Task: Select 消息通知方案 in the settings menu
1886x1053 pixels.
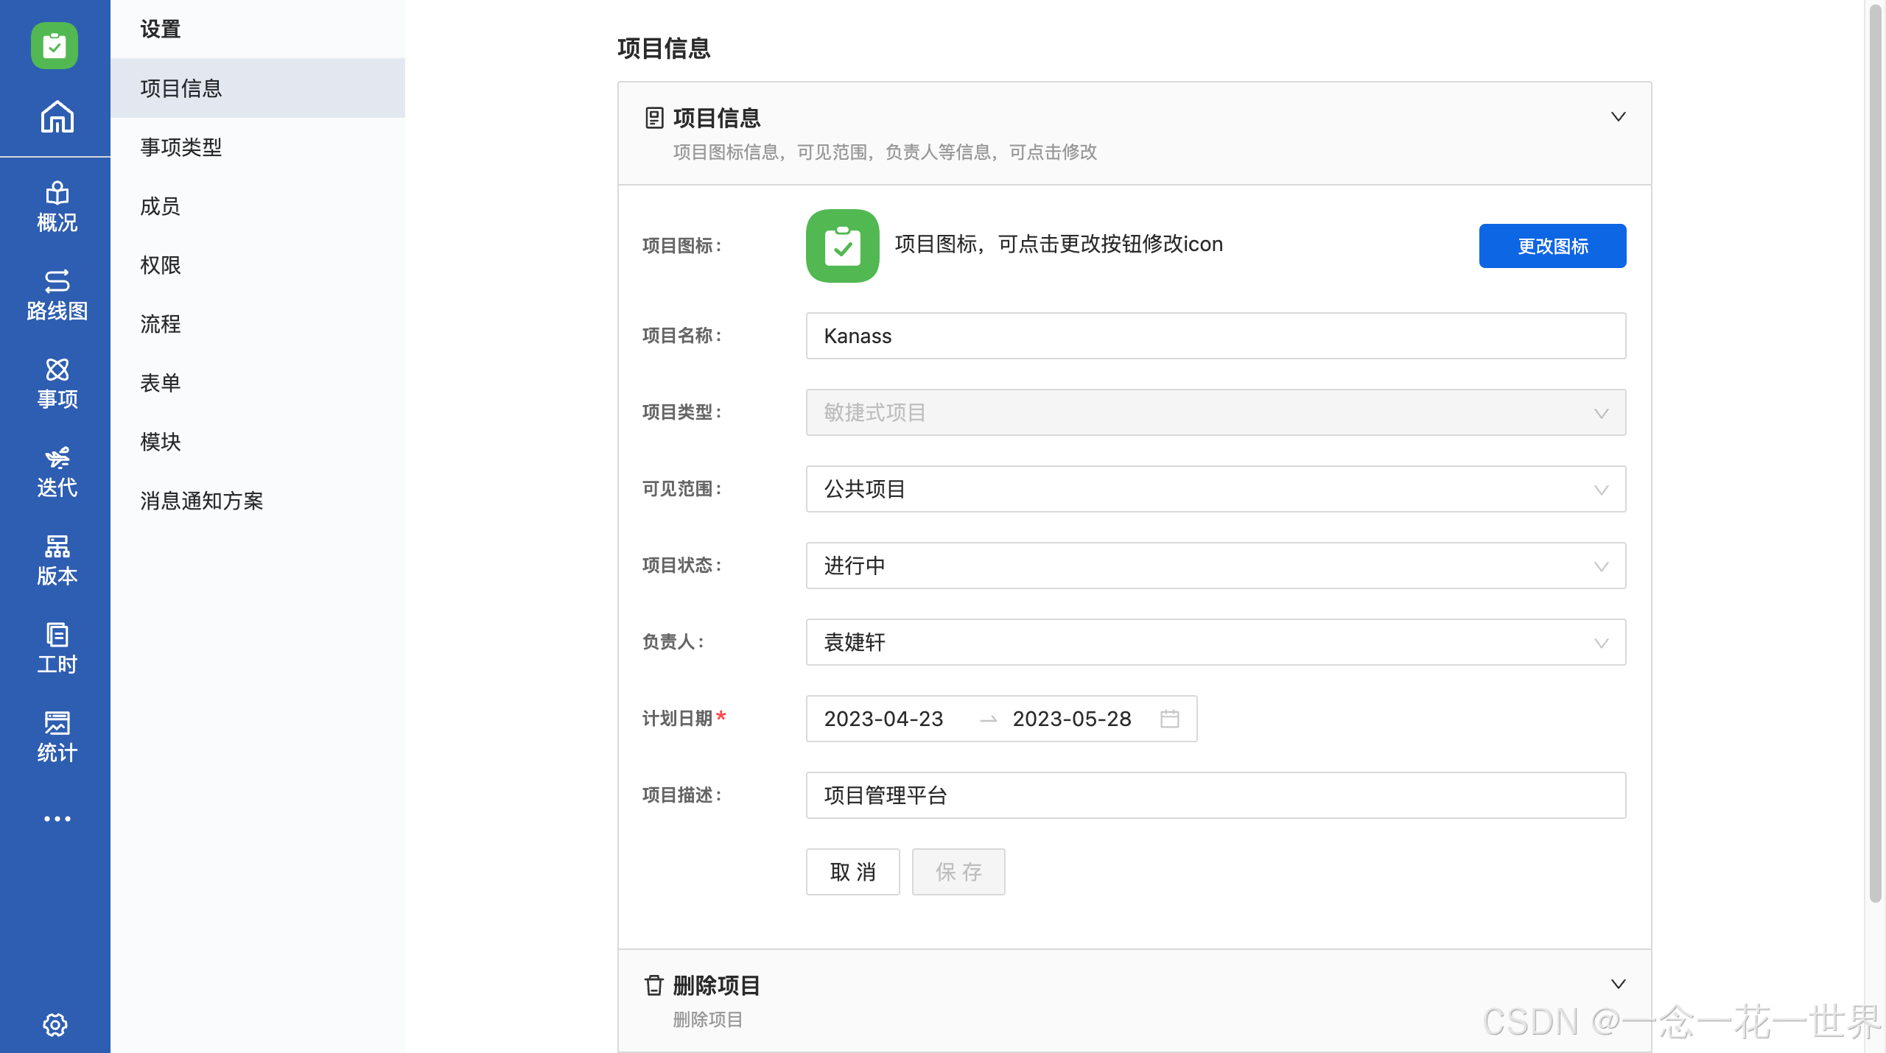Action: coord(202,501)
